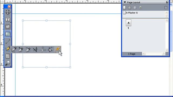173x97 pixels.
Task: Click the duplicate master page icon
Action: [x=135, y=8]
